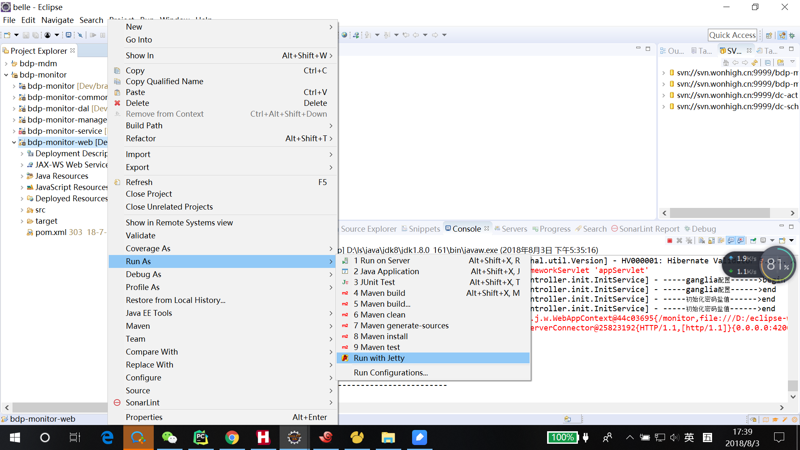This screenshot has height=450, width=800.
Task: Select pom.xml in Project Explorer
Action: (x=51, y=232)
